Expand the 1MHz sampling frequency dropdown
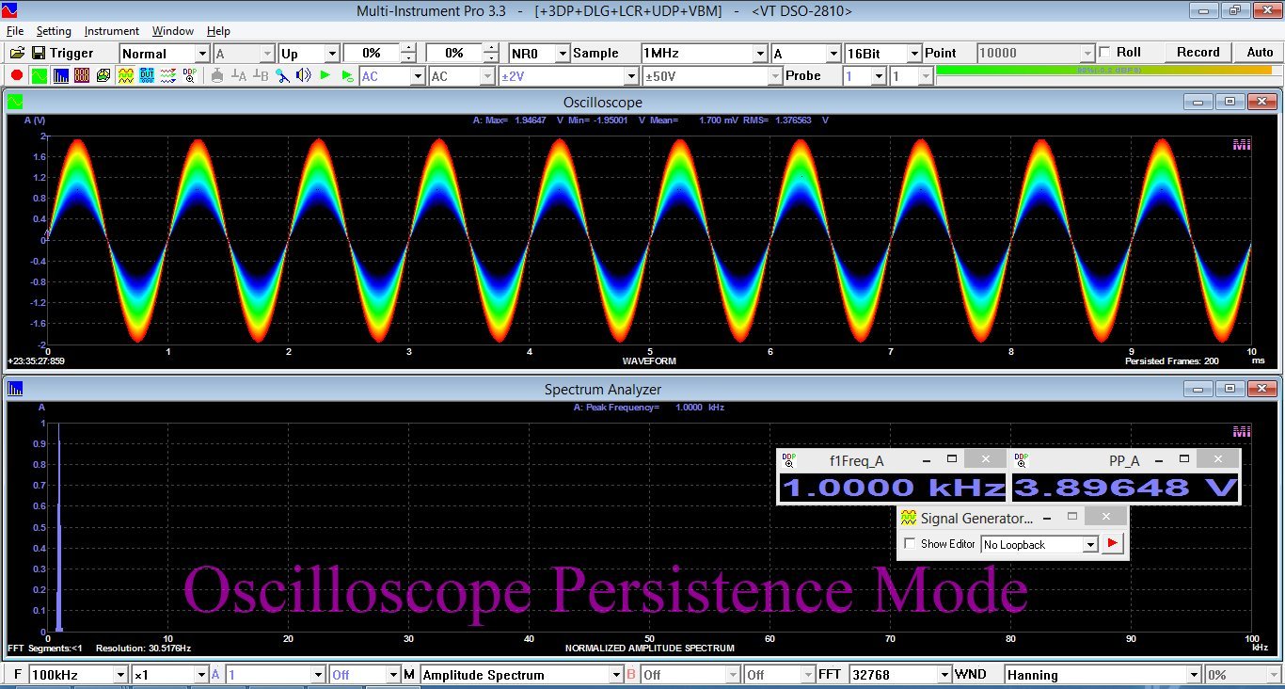This screenshot has width=1285, height=689. click(759, 54)
